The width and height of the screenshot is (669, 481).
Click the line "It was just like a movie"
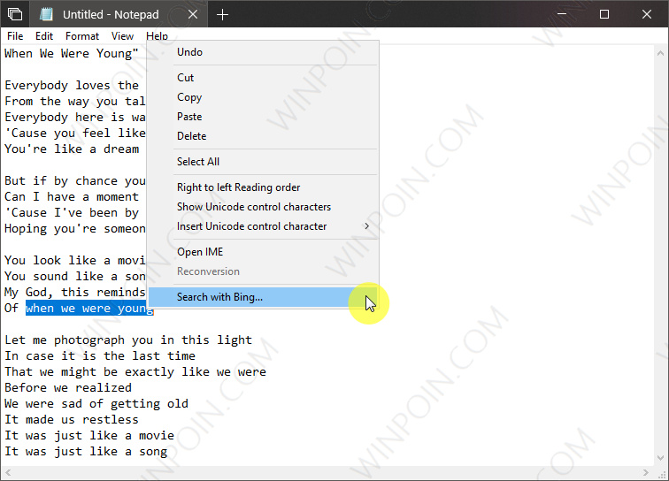click(x=89, y=435)
